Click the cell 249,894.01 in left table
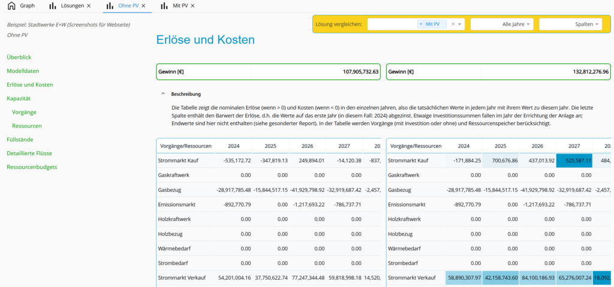 coord(308,161)
